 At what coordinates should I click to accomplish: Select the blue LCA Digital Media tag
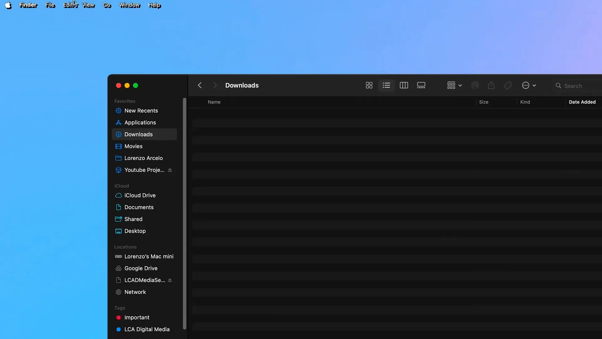pyautogui.click(x=145, y=330)
